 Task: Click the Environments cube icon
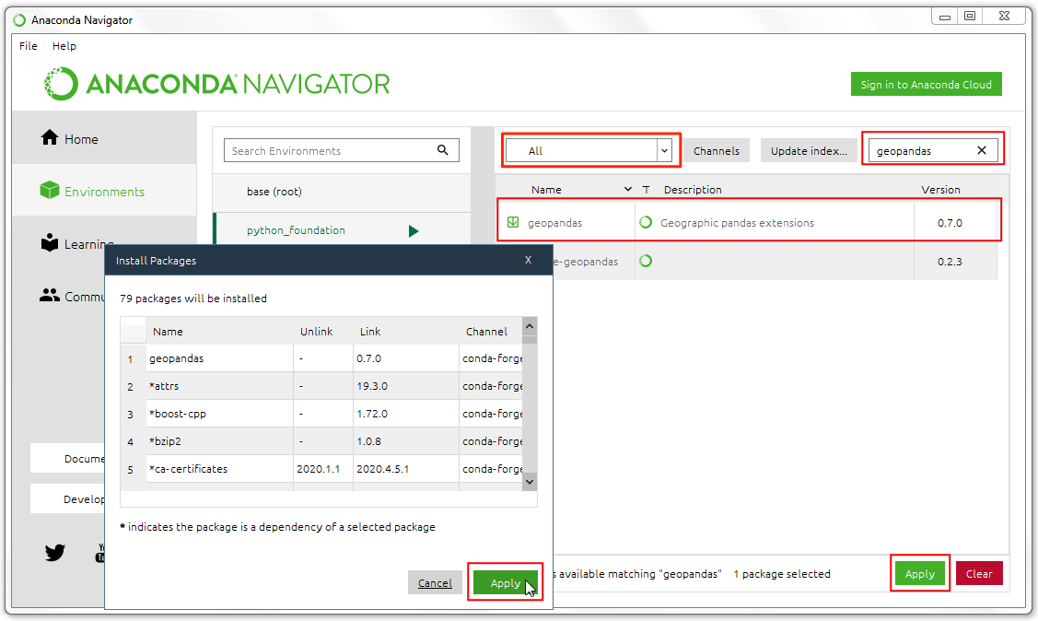[50, 190]
